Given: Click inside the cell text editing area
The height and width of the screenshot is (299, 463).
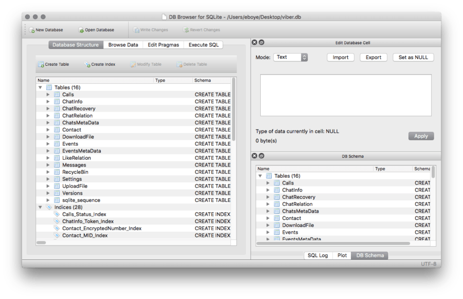Looking at the screenshot, I should [x=346, y=95].
